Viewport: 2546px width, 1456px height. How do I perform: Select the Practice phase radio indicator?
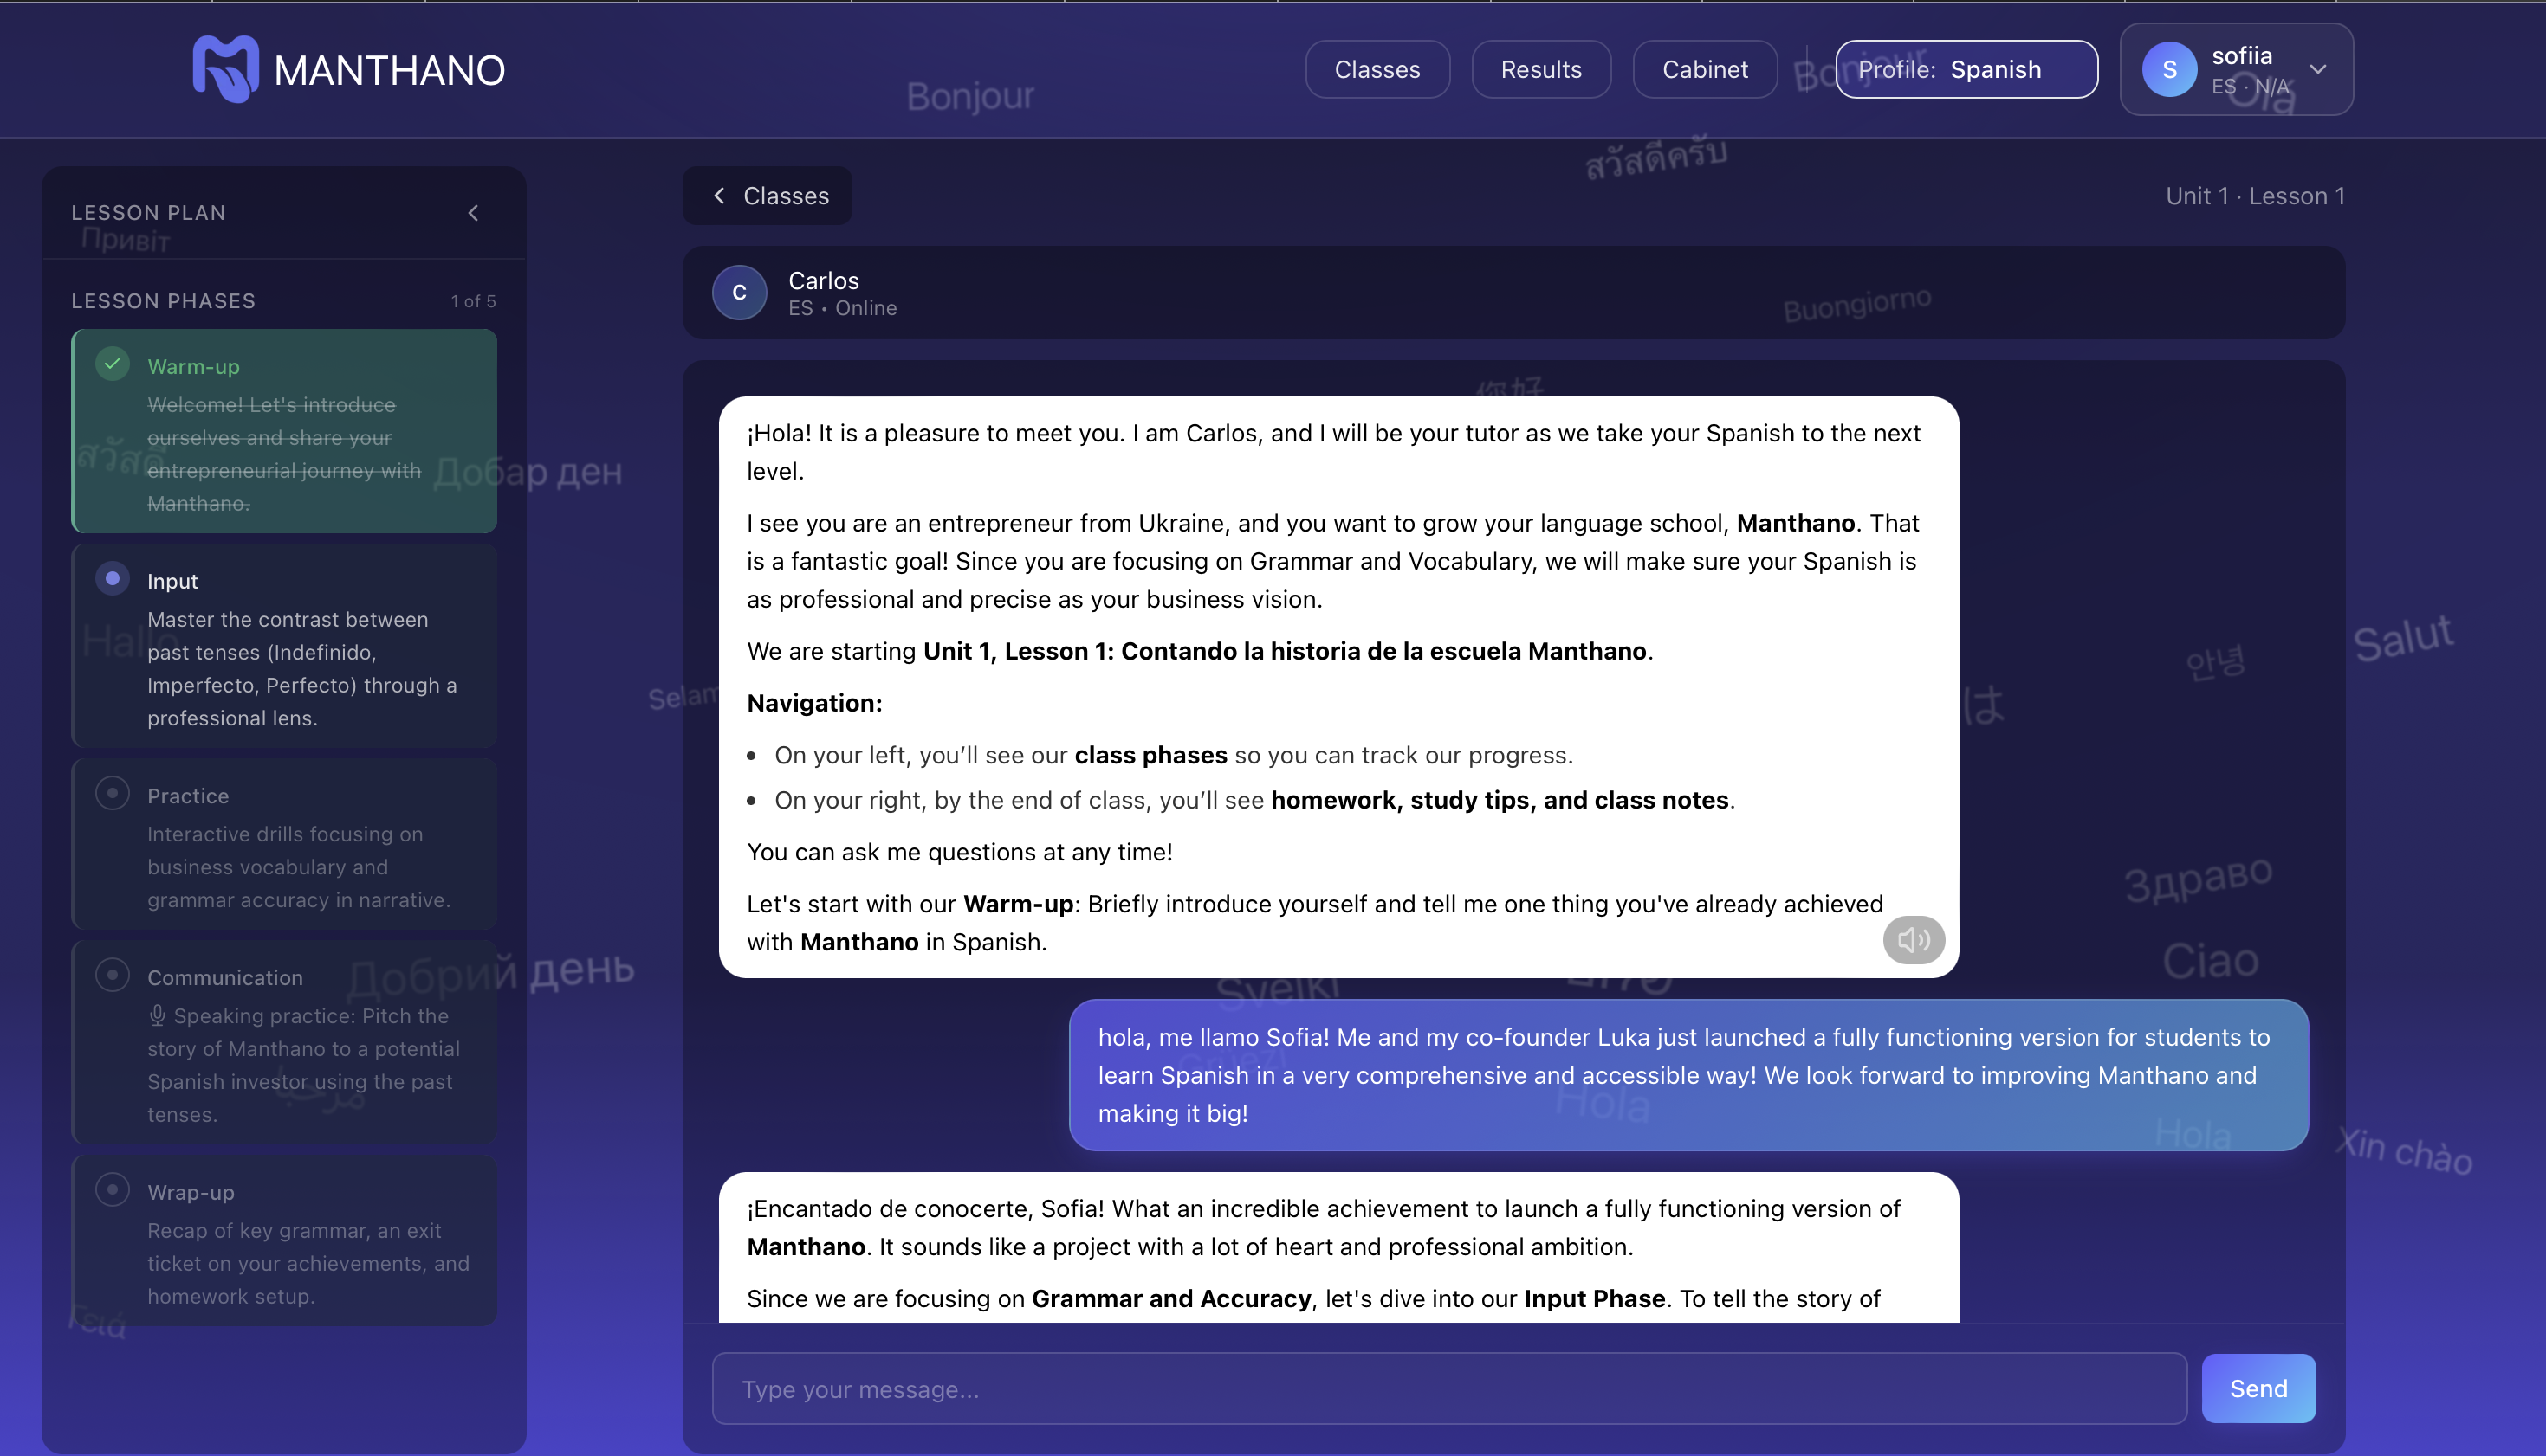(x=113, y=793)
